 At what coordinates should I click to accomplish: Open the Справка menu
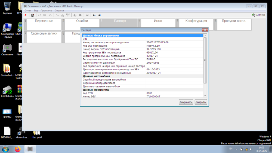pos(59,11)
